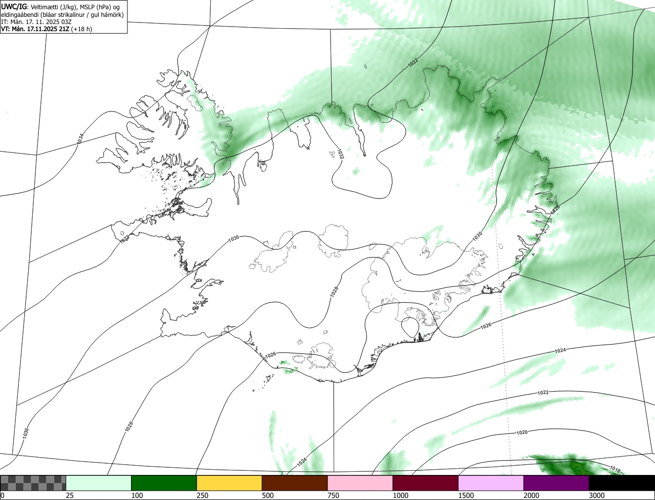655x500 pixels.
Task: Select the yellow 250–500 legend swatch
Action: pyautogui.click(x=229, y=483)
